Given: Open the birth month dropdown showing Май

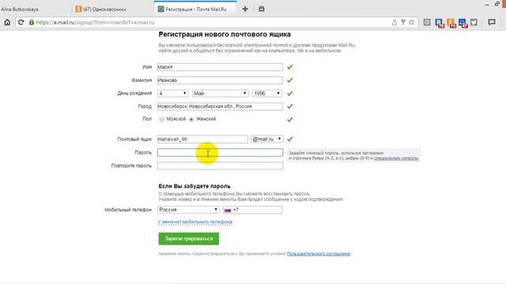Looking at the screenshot, I should click(x=220, y=93).
